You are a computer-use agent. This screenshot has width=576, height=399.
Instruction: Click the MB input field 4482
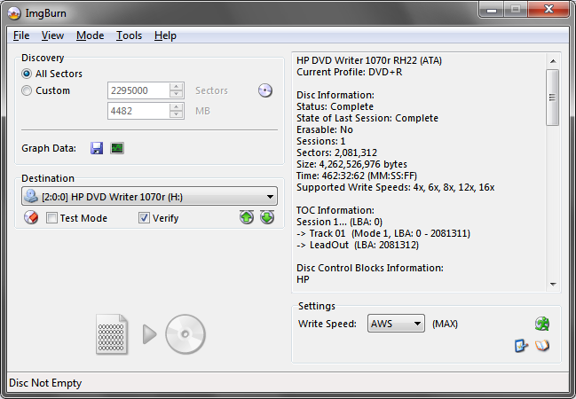point(139,111)
